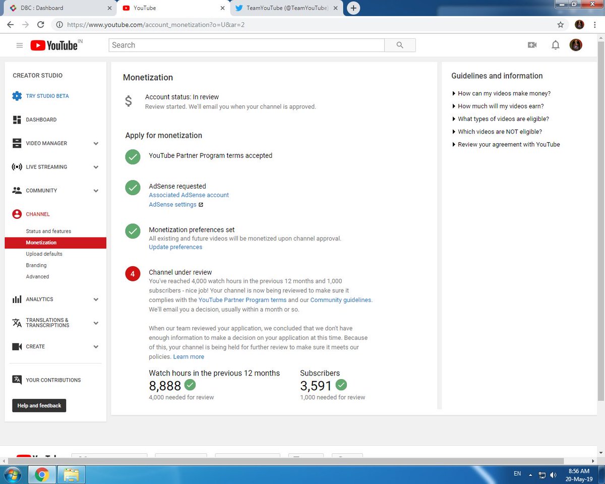Viewport: 605px width, 484px height.
Task: Expand the Video Manager section
Action: [x=96, y=144]
